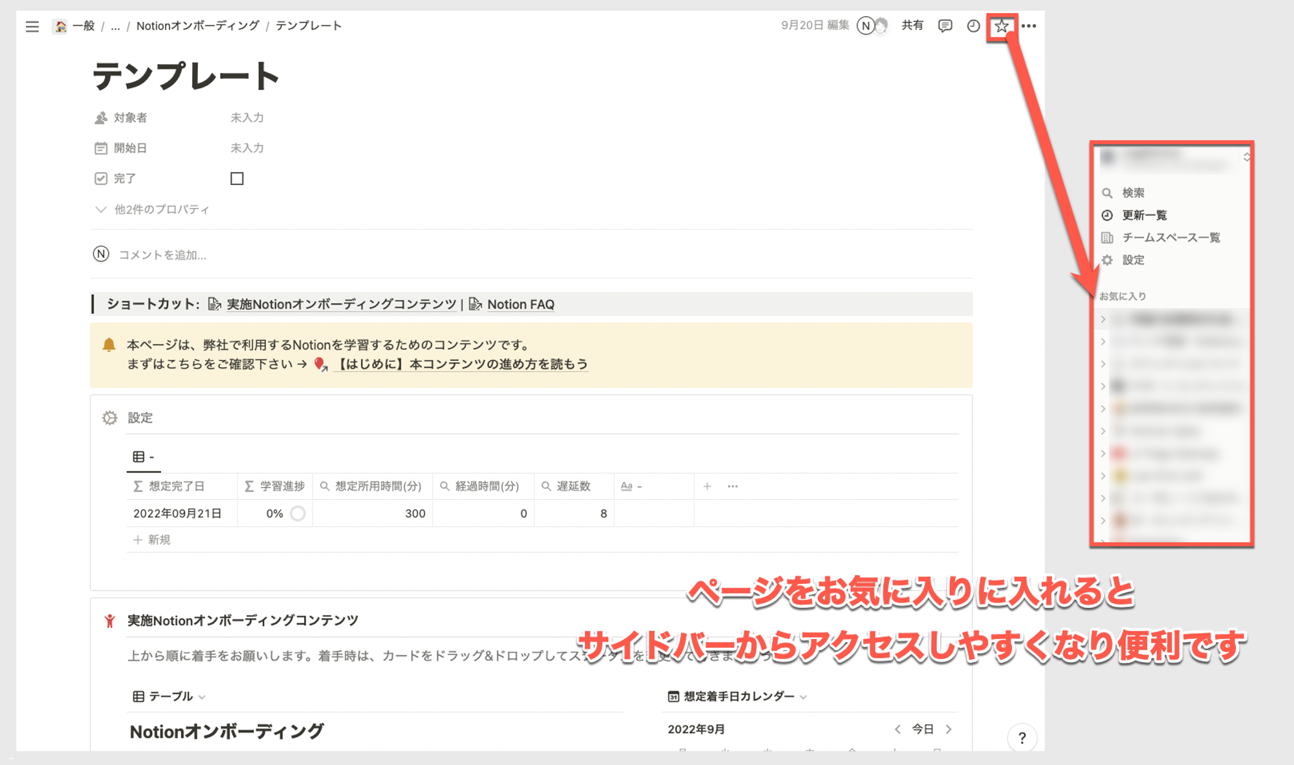Open 更新一覧 in the sidebar

tap(1144, 215)
